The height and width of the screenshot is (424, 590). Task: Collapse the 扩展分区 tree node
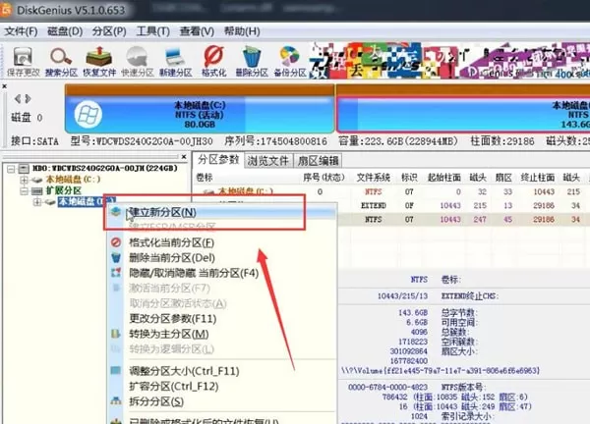[24, 190]
